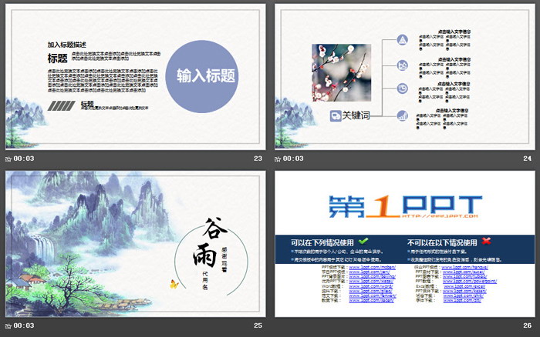Open the www.1ppt.com/moban/ link
540x337 pixels.
click(372, 267)
